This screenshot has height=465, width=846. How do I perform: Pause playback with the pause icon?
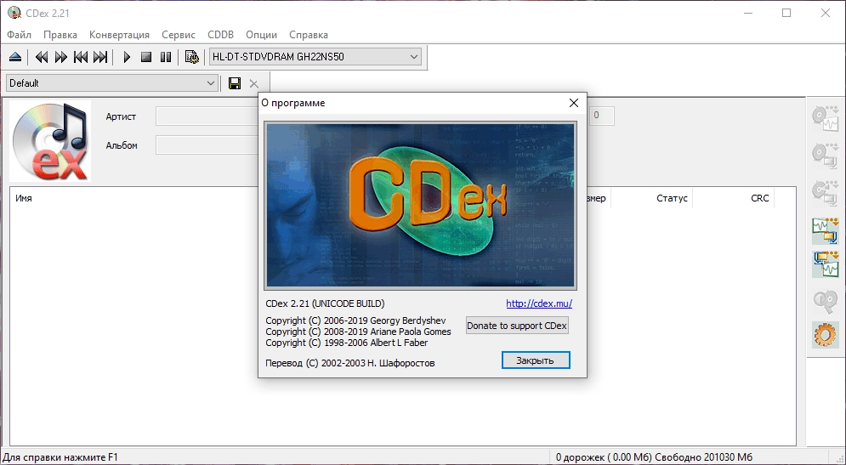[166, 57]
